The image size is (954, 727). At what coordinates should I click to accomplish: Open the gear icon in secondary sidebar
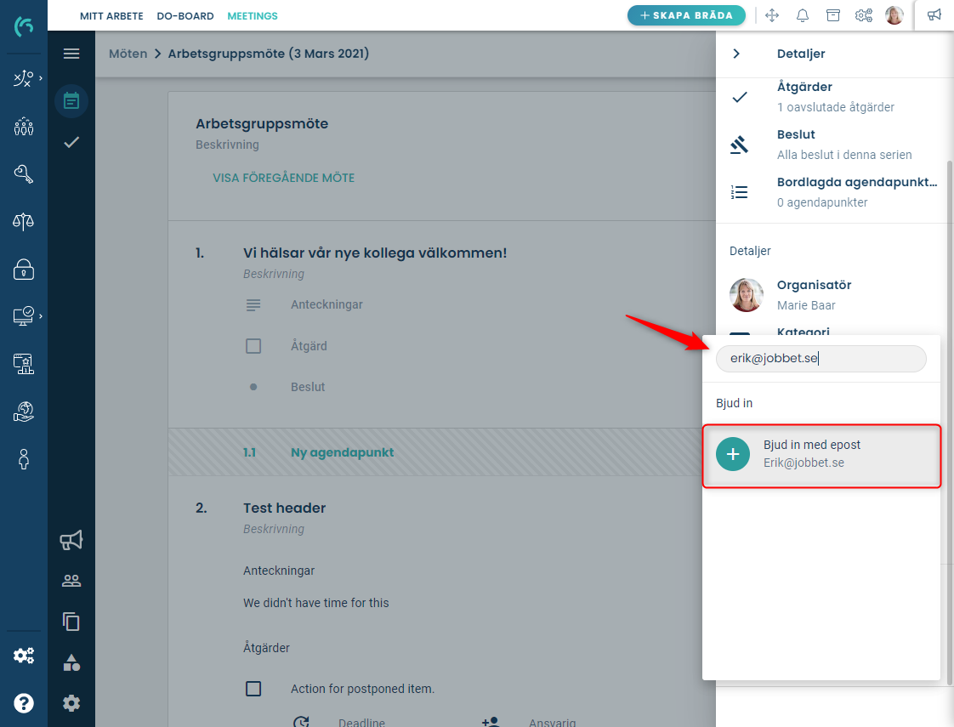pos(71,703)
